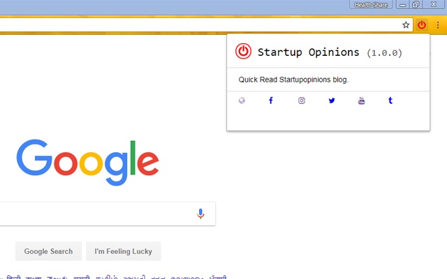447x279 pixels.
Task: Click the I'm Feeling Lucky button
Action: coord(124,251)
